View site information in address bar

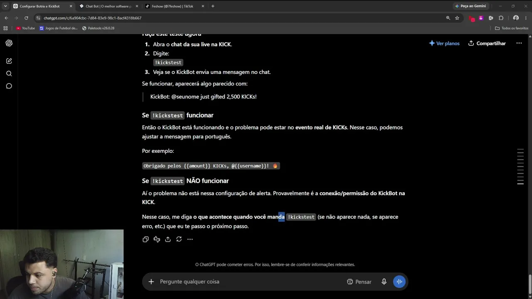38,18
